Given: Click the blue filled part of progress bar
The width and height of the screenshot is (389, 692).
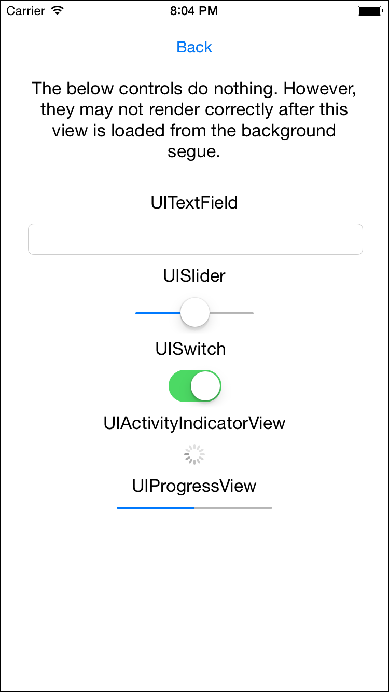Looking at the screenshot, I should pyautogui.click(x=156, y=508).
